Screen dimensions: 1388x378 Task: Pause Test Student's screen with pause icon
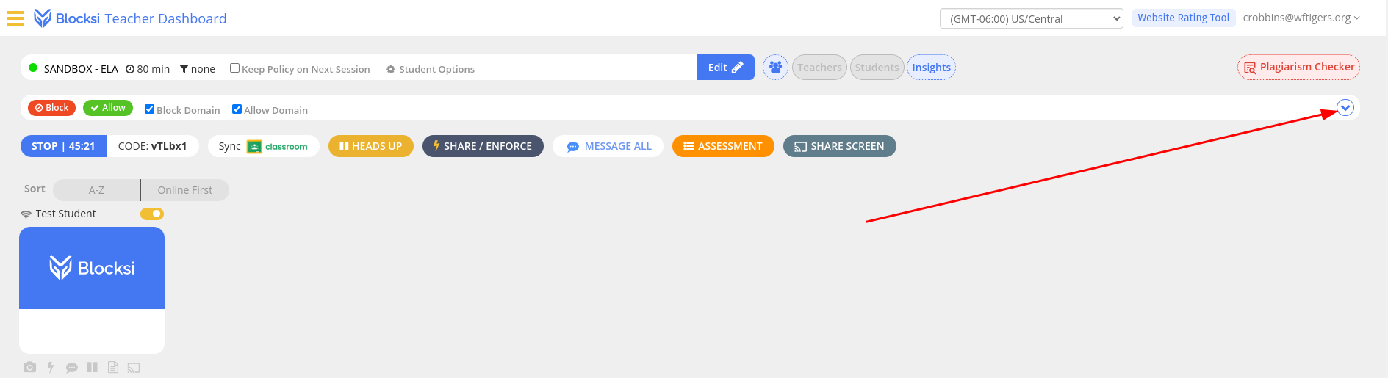click(92, 367)
